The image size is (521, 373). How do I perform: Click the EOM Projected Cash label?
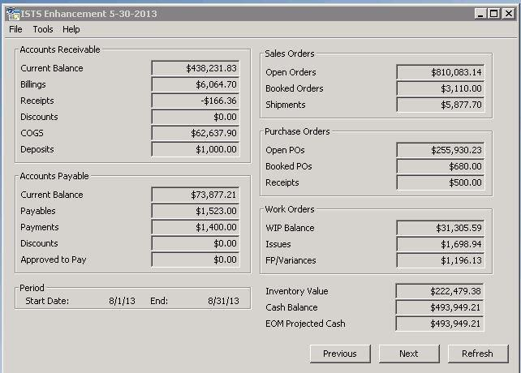click(305, 324)
